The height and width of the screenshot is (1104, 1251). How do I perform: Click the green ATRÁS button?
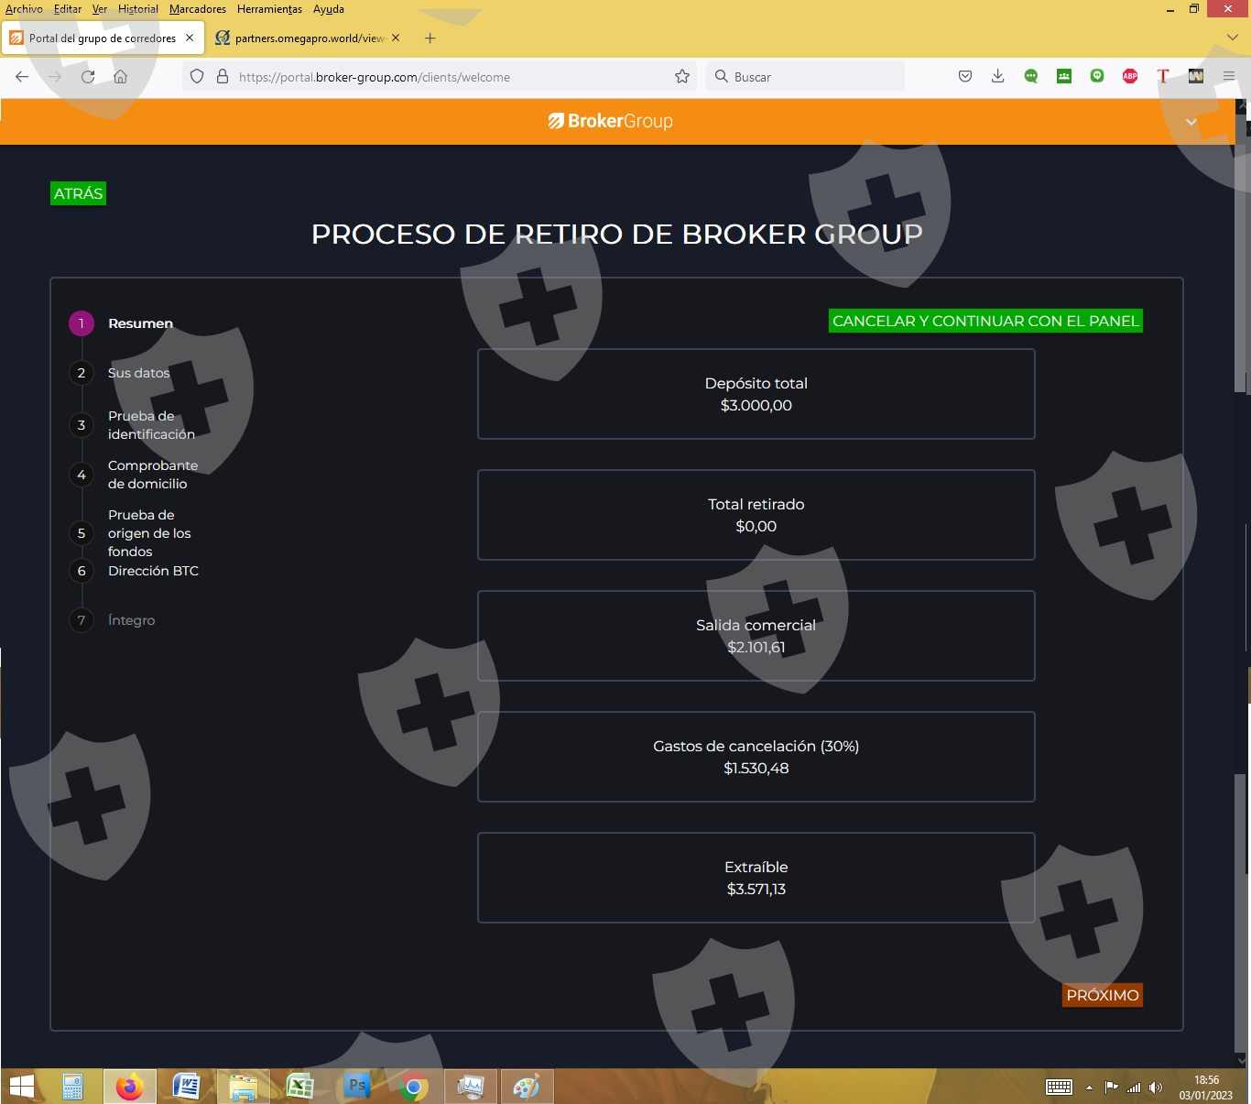(x=78, y=193)
